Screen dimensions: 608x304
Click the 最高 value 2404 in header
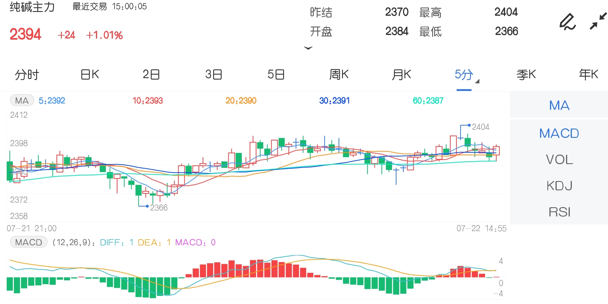click(506, 12)
